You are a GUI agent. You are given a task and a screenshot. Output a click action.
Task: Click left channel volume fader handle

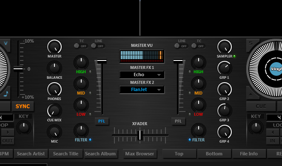click(x=102, y=61)
